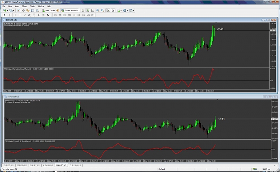Select the arrow cursor tool
280x172 pixels.
5,15
